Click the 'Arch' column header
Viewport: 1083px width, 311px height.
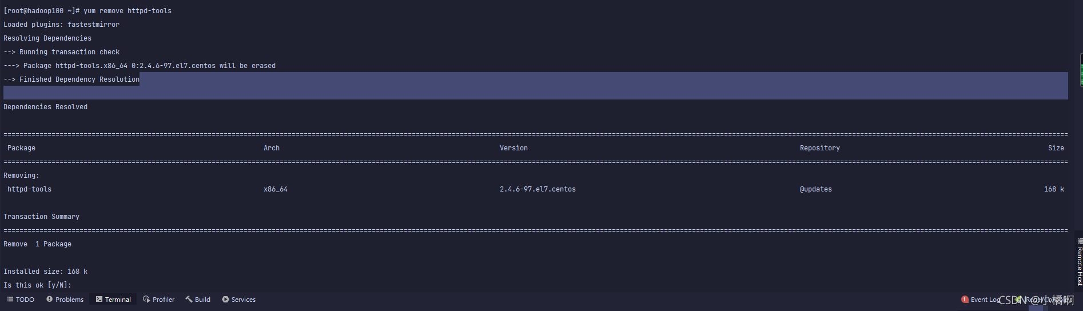point(272,148)
